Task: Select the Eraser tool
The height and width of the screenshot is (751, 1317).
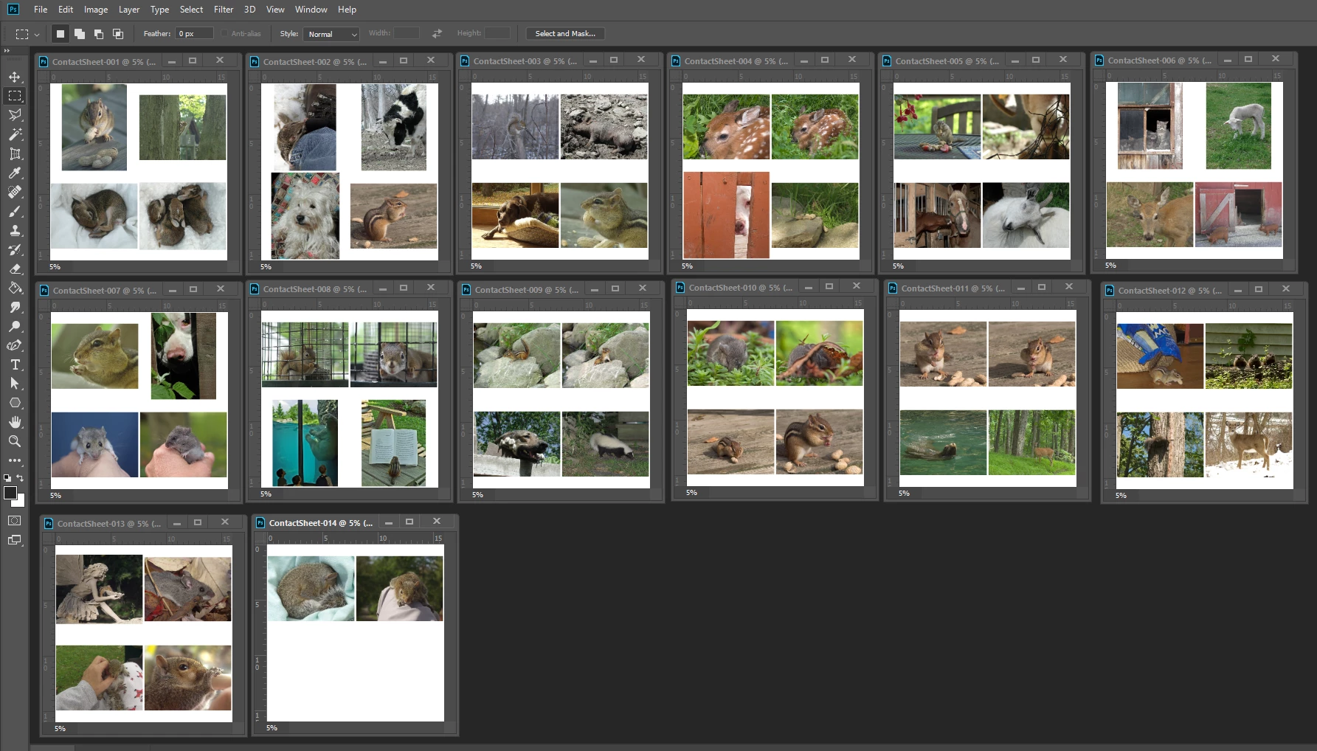Action: coord(15,269)
